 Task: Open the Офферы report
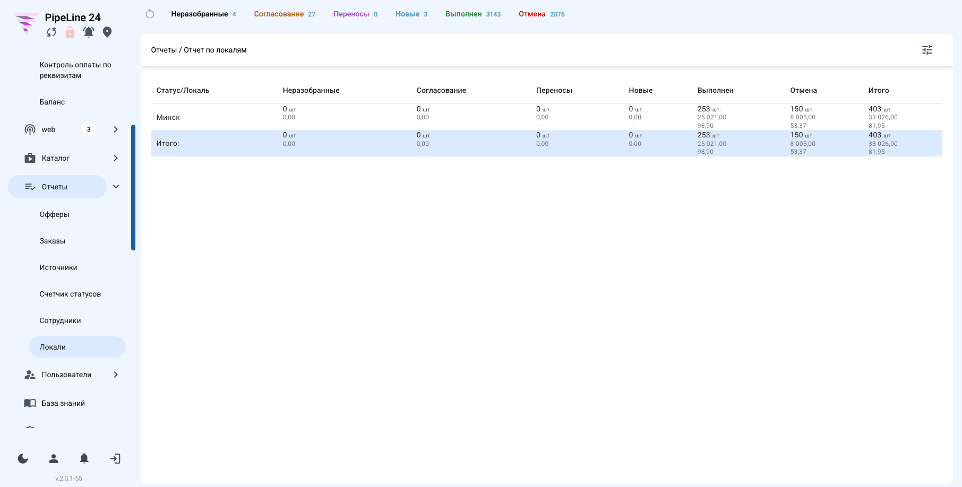(x=54, y=214)
